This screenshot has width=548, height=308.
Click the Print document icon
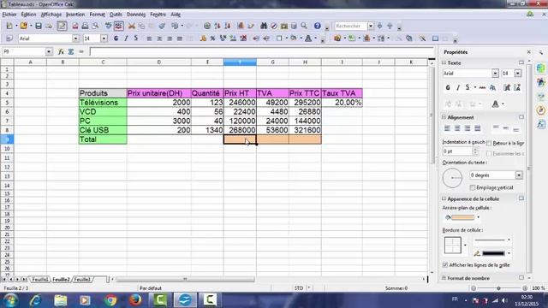click(x=85, y=26)
